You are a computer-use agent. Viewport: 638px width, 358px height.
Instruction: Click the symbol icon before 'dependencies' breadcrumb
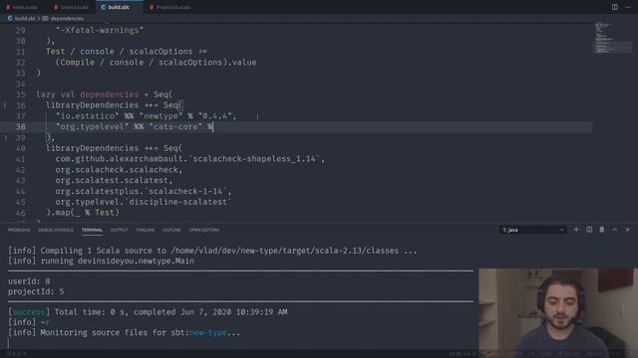coord(45,19)
